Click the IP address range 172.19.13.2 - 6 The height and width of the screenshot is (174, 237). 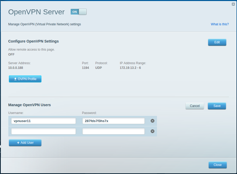click(x=130, y=68)
